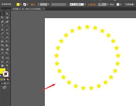Change the screen mode

(x=4, y=87)
